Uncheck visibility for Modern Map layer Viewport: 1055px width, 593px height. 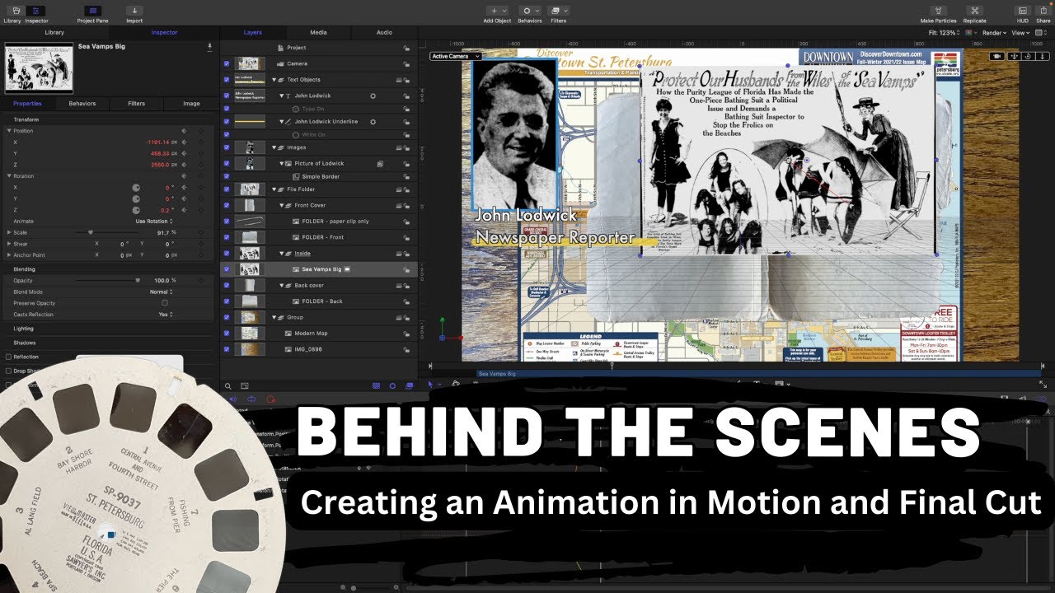click(227, 334)
